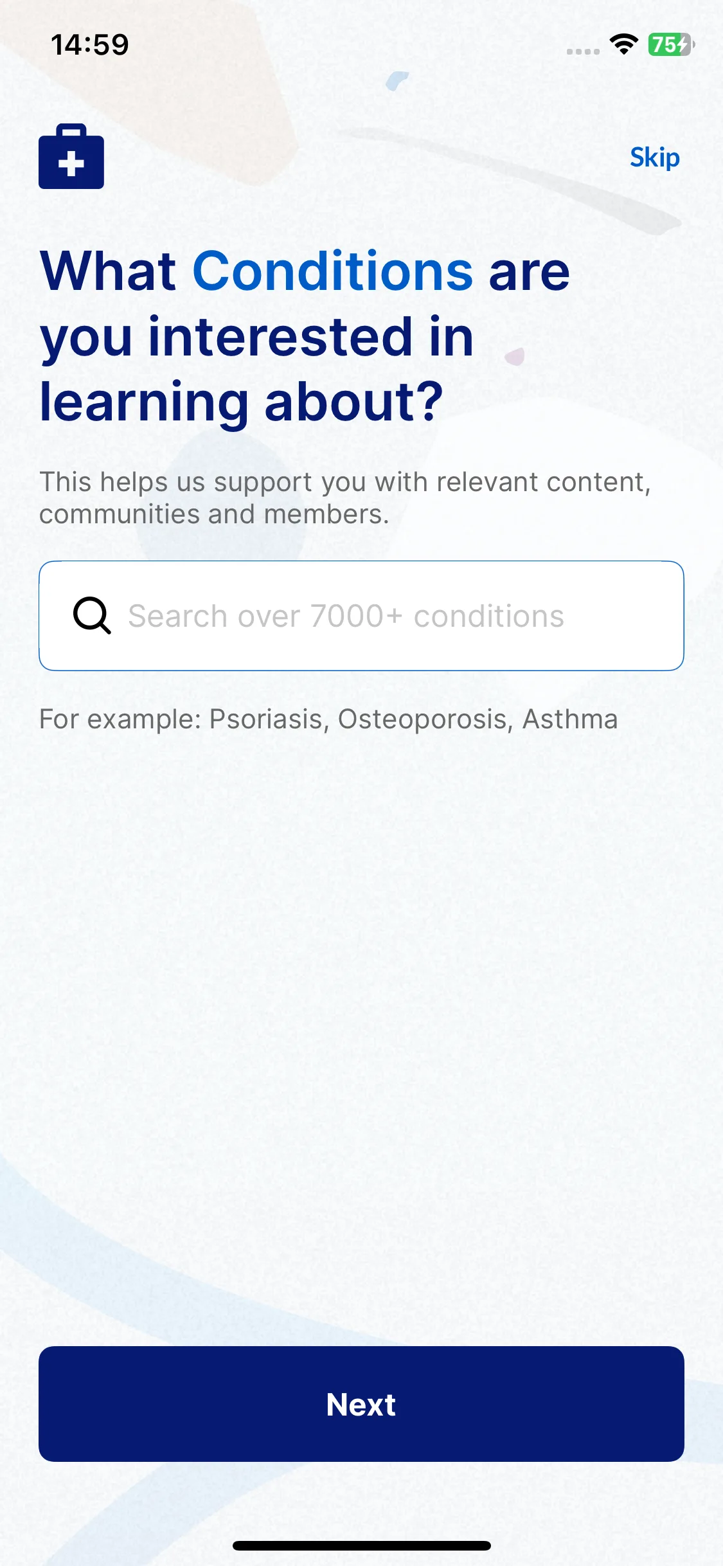Screen dimensions: 723x1566
Task: Tap the word What in heading
Action: (108, 271)
